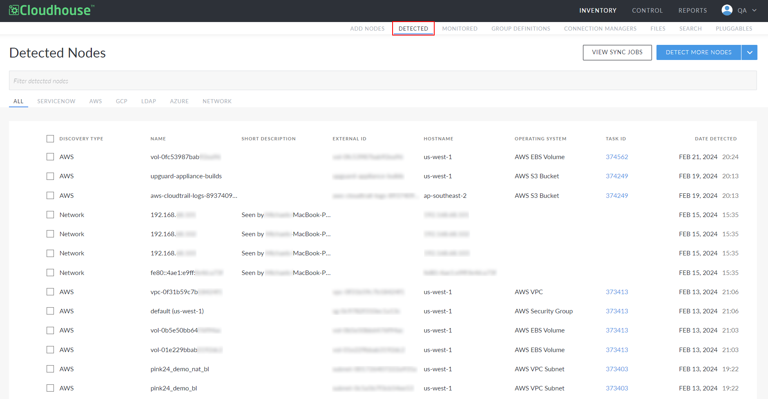
Task: Click the Date Detected column header
Action: tap(716, 139)
